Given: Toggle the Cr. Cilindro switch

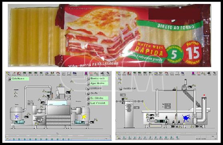Looking at the screenshot, I should 88,98.
